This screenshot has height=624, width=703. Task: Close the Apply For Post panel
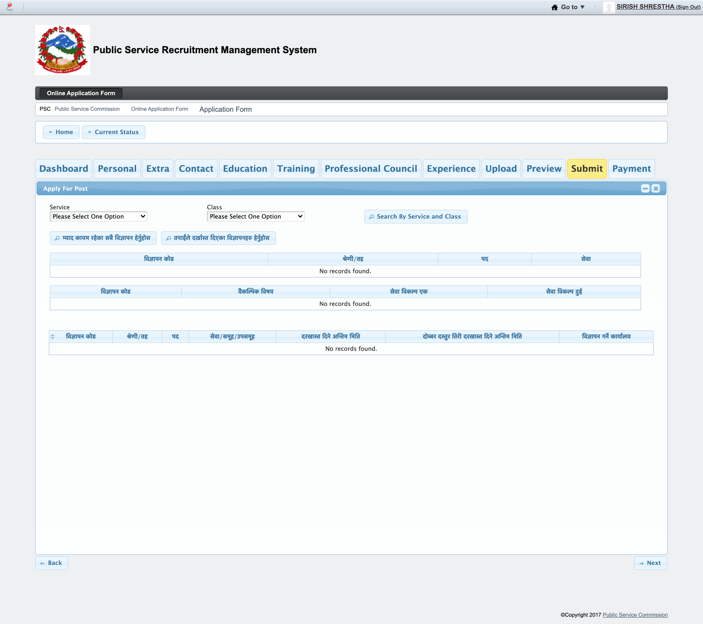point(655,188)
